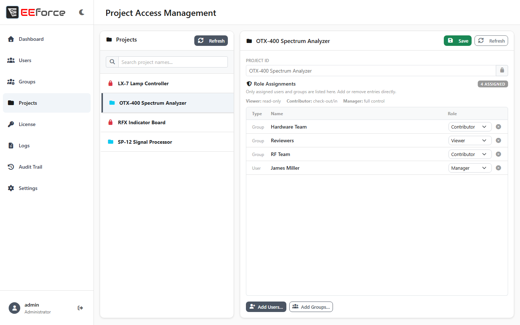Viewport: 520px width, 325px height.
Task: Click the 4 ASSIGNED badge
Action: 493,84
